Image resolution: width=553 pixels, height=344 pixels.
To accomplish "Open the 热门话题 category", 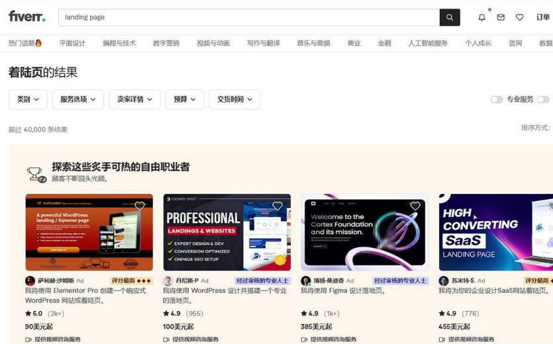I will (x=25, y=43).
